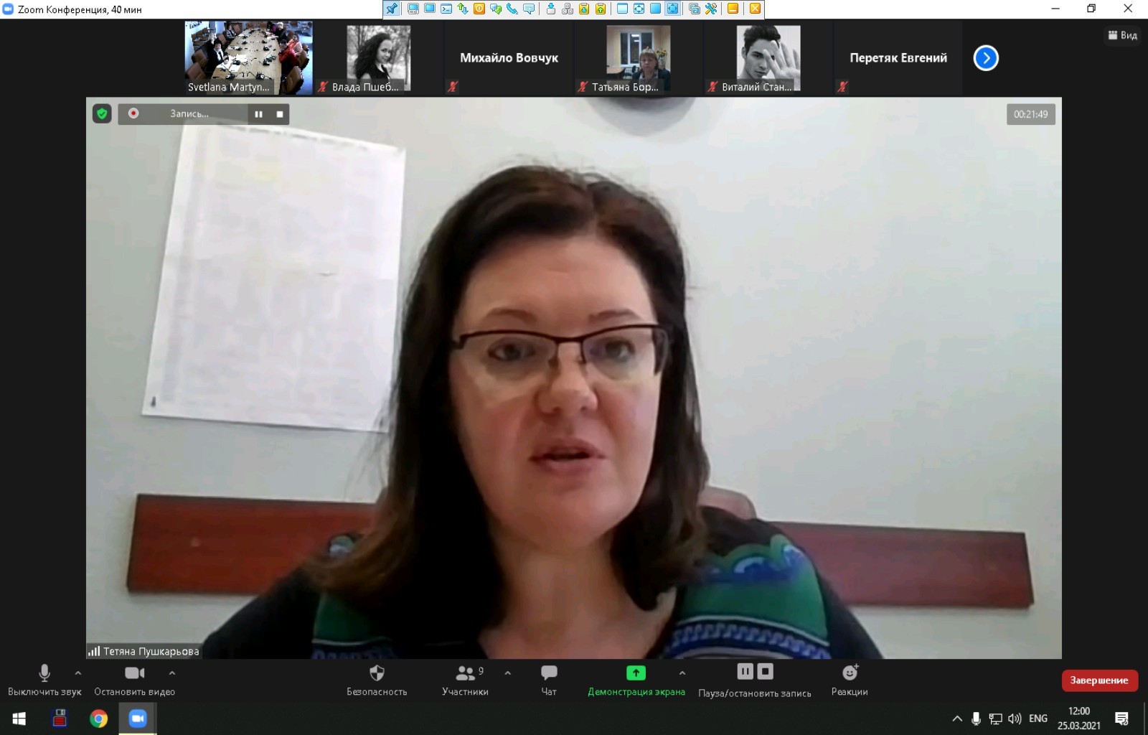1148x735 pixels.
Task: Expand share options arrow beside Демонстрация экрана
Action: (x=682, y=673)
